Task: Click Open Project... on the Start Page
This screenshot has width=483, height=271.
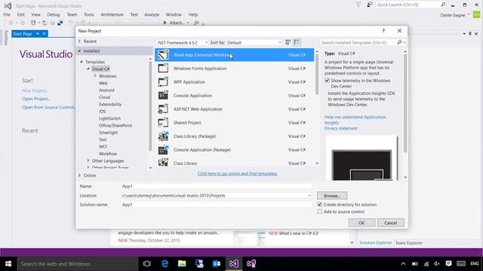Action: click(x=36, y=99)
